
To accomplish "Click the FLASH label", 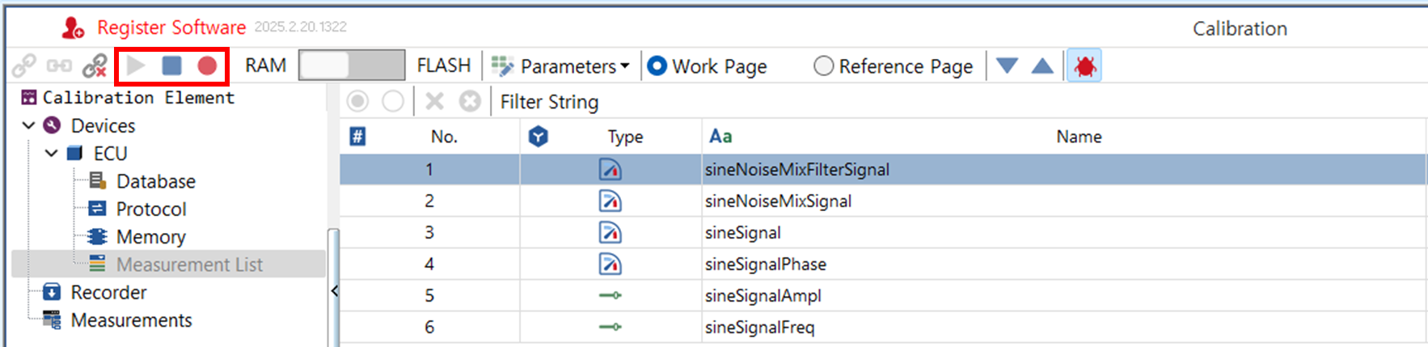I will pos(443,66).
